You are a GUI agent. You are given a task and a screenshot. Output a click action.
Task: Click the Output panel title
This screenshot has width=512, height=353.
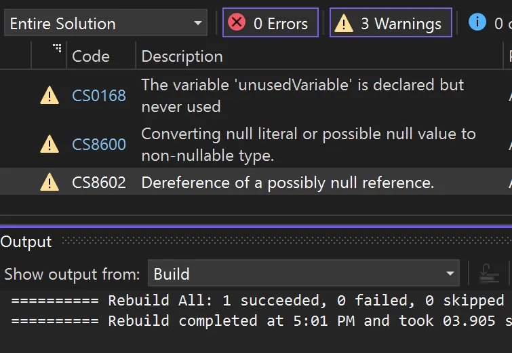pos(26,242)
